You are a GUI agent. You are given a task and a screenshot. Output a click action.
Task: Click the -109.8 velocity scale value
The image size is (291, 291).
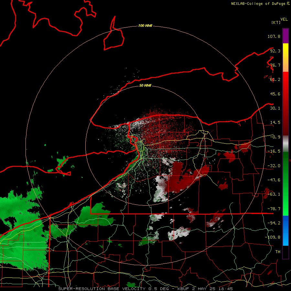click(273, 237)
